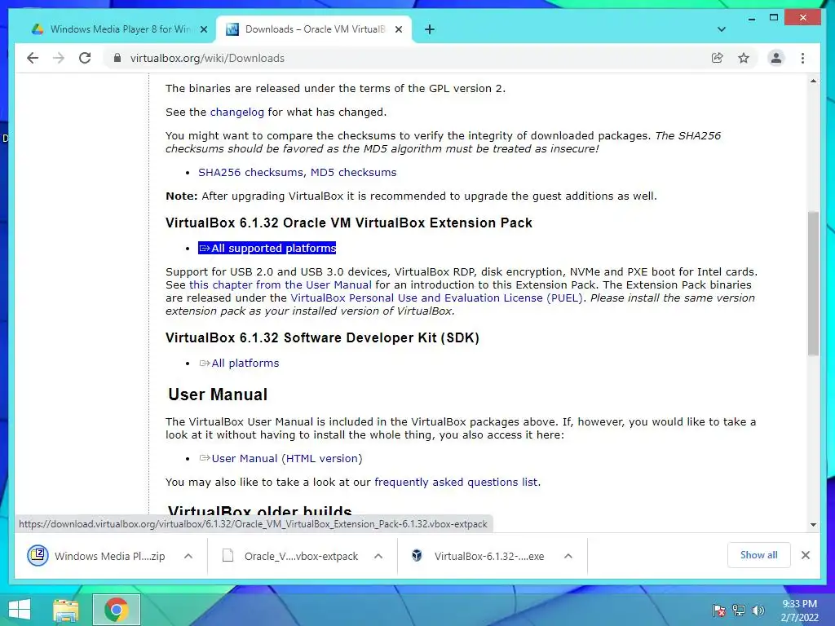Click the User Manual heading
Image resolution: width=835 pixels, height=626 pixels.
(x=218, y=395)
